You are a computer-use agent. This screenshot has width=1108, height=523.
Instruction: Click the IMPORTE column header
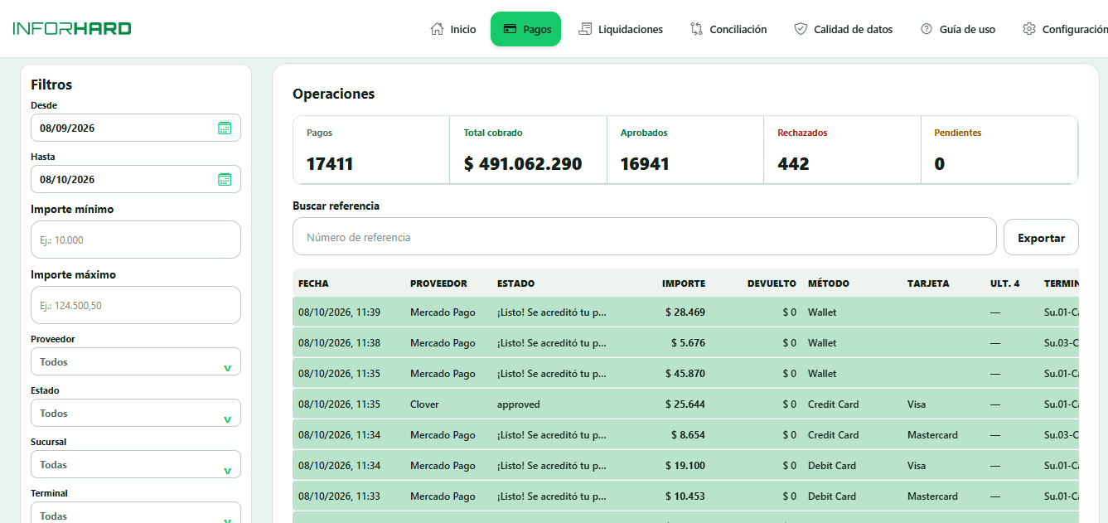684,283
